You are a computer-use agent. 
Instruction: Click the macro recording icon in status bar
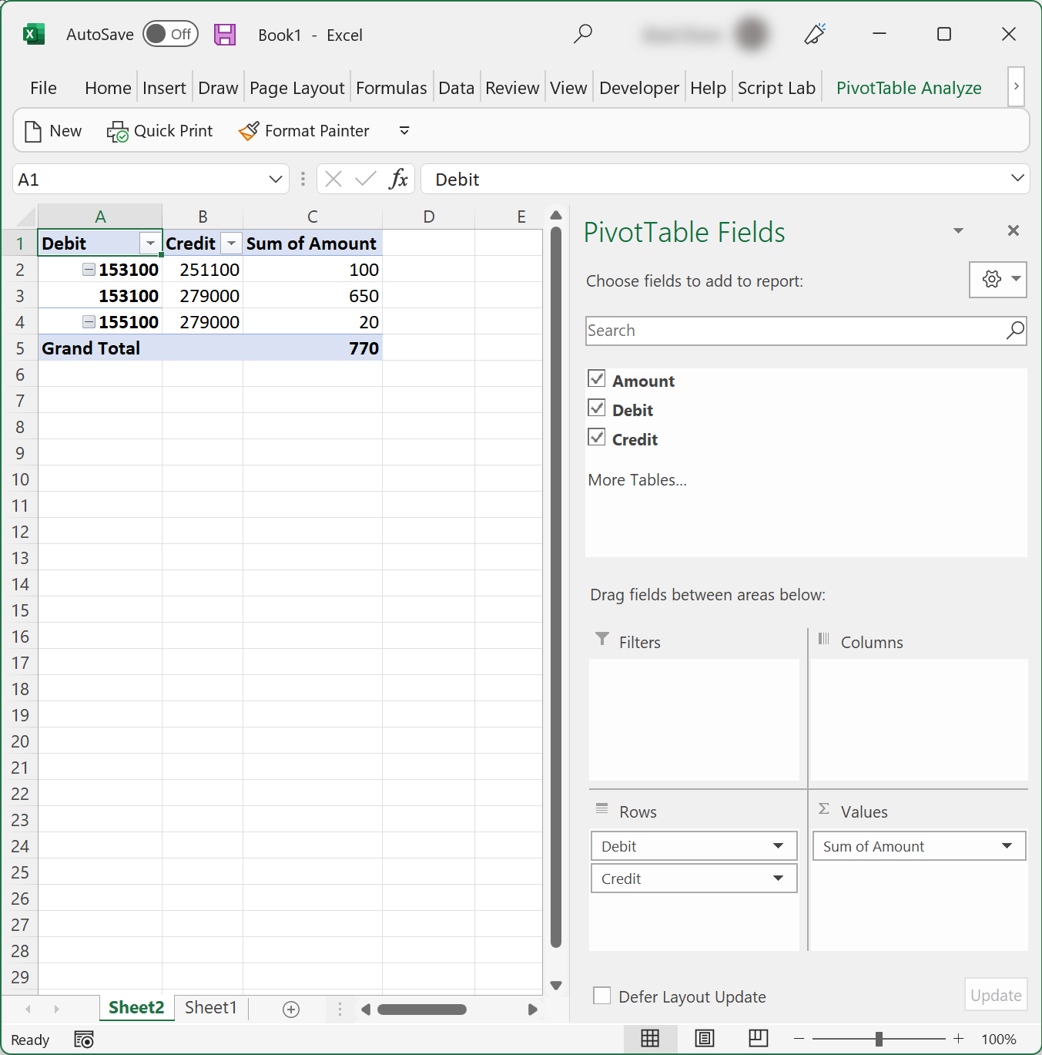pyautogui.click(x=84, y=1039)
